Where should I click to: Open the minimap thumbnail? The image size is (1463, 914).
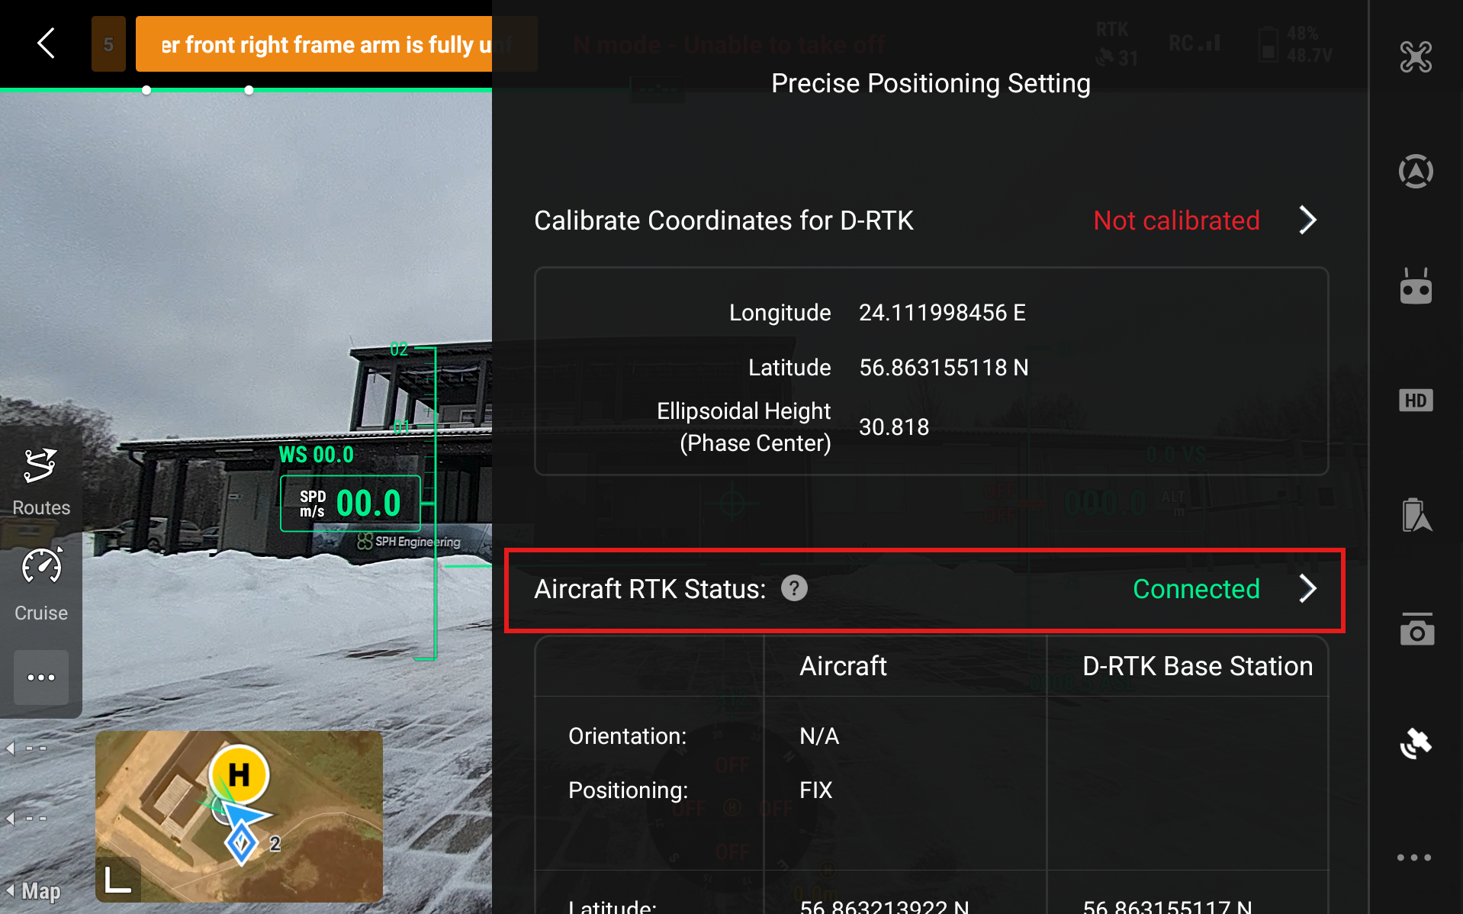click(239, 817)
